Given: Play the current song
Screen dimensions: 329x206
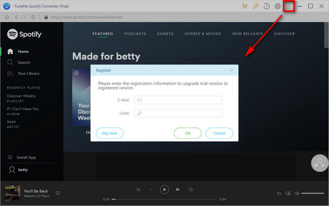Looking at the screenshot, I should click(164, 190).
